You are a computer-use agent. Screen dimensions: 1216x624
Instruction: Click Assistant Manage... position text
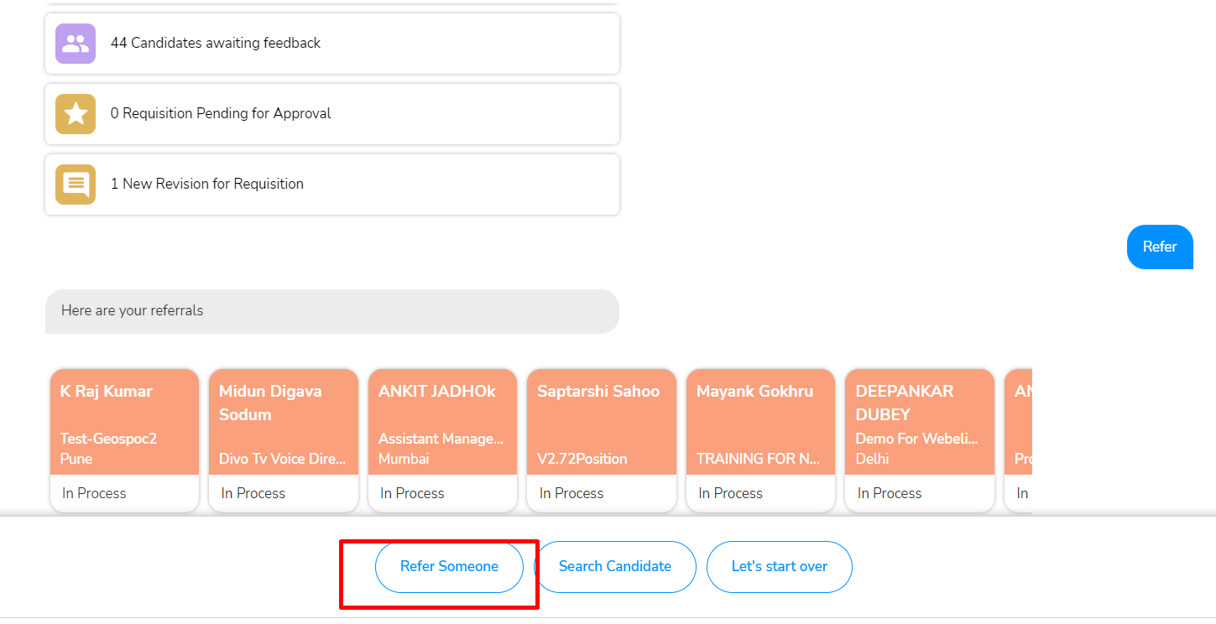click(x=441, y=439)
